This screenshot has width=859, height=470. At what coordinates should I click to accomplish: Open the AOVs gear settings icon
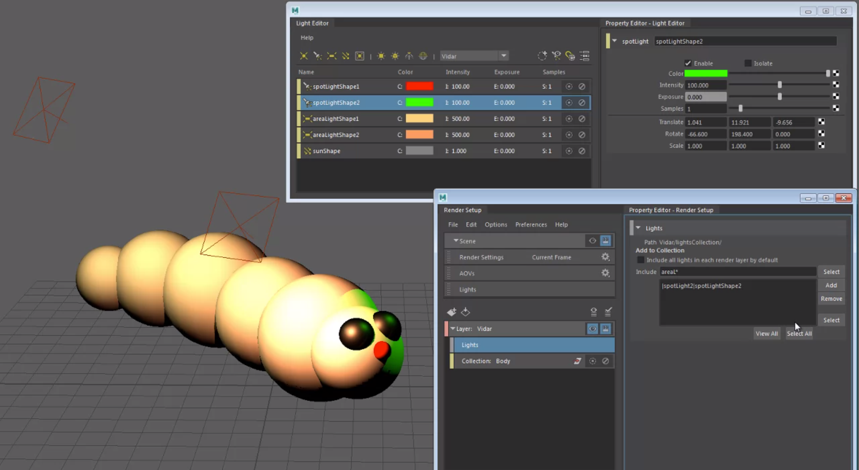pyautogui.click(x=605, y=273)
